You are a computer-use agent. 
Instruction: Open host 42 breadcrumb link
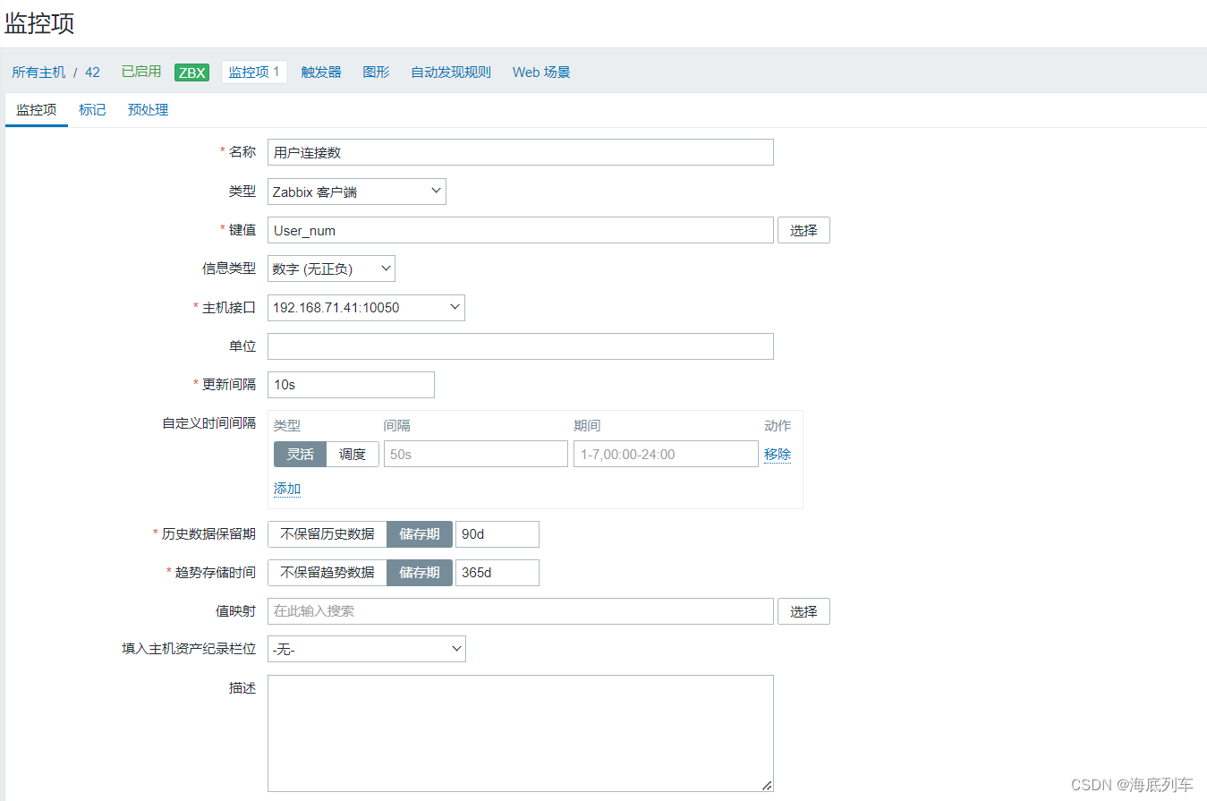click(x=92, y=72)
